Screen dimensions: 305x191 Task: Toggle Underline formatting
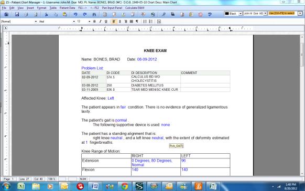click(106, 22)
